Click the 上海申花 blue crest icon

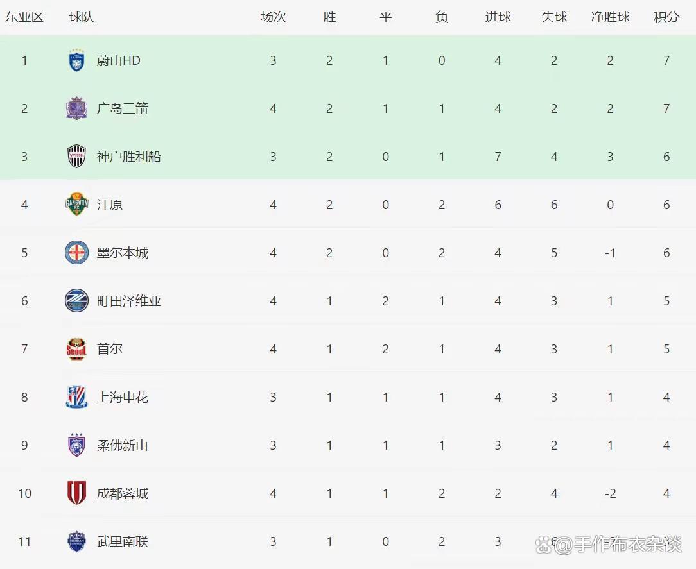(x=76, y=397)
